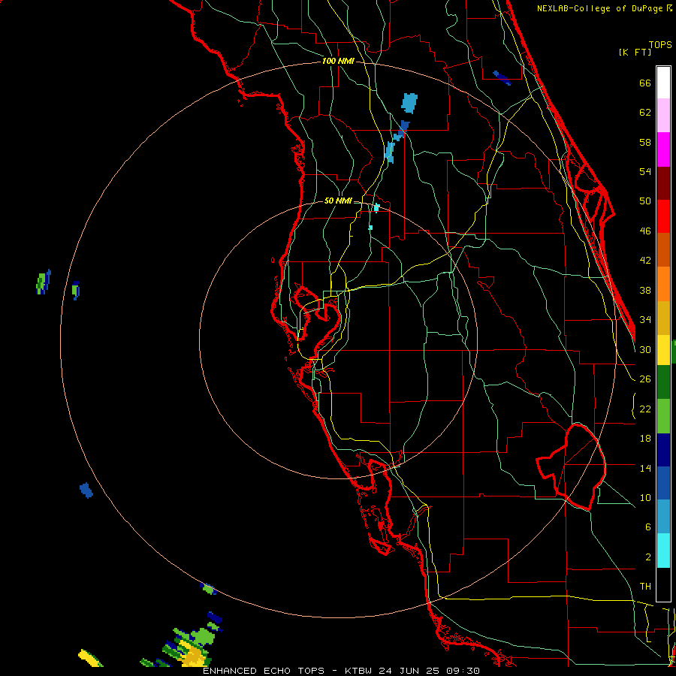Select the light pink legend swatch
Screen dimensions: 676x676
(x=663, y=116)
